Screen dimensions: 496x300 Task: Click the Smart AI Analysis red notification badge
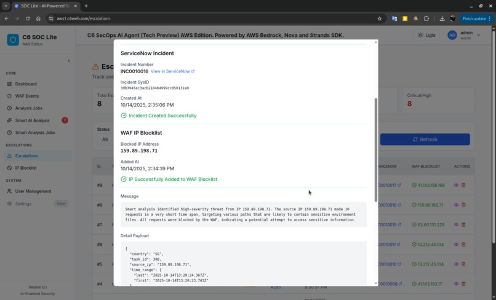point(65,120)
